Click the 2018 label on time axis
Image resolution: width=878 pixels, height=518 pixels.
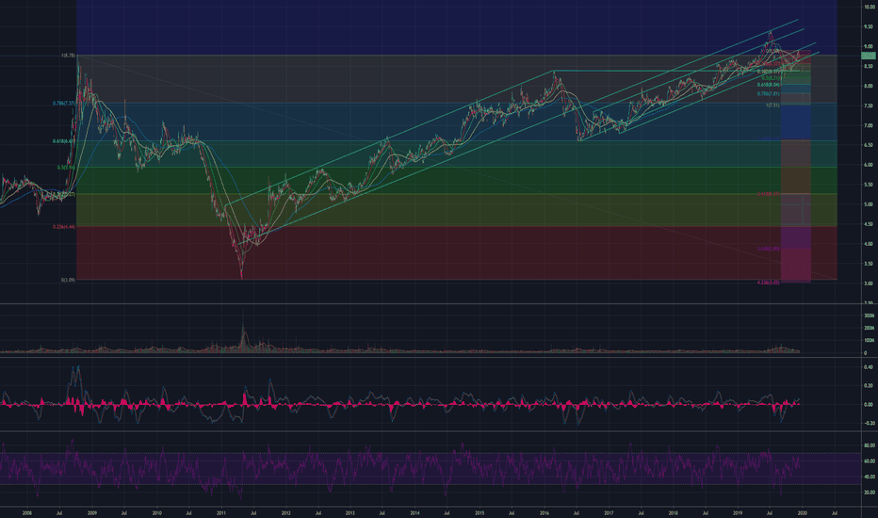coord(673,512)
